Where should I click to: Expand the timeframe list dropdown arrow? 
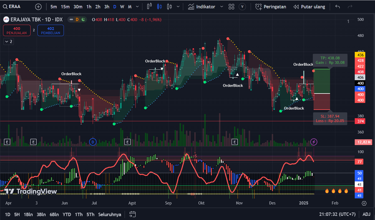137,7
